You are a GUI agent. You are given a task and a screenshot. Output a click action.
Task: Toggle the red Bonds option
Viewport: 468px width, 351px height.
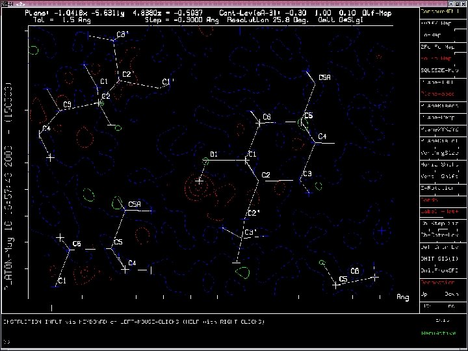point(429,200)
